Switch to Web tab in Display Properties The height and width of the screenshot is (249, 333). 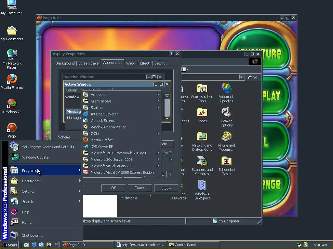(130, 63)
